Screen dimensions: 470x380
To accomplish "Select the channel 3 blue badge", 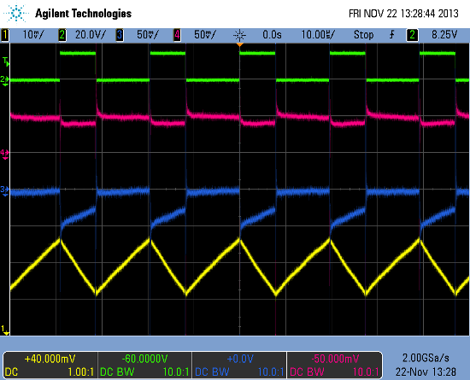I will pyautogui.click(x=120, y=35).
